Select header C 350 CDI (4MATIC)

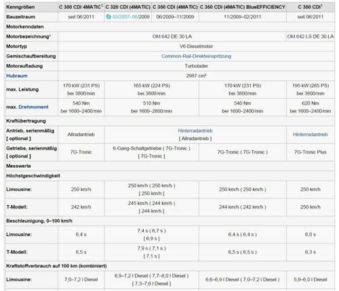[175, 7]
